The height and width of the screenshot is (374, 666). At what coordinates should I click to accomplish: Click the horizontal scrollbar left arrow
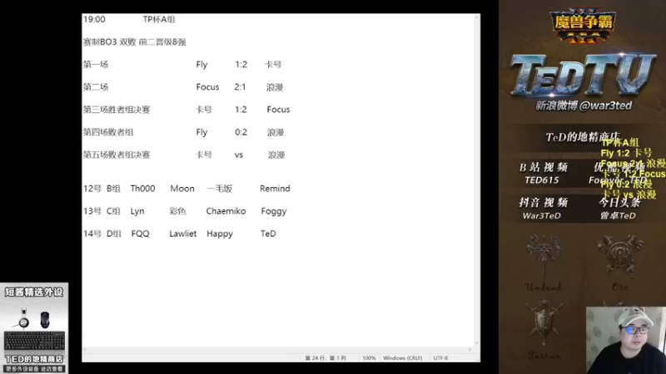click(x=86, y=349)
